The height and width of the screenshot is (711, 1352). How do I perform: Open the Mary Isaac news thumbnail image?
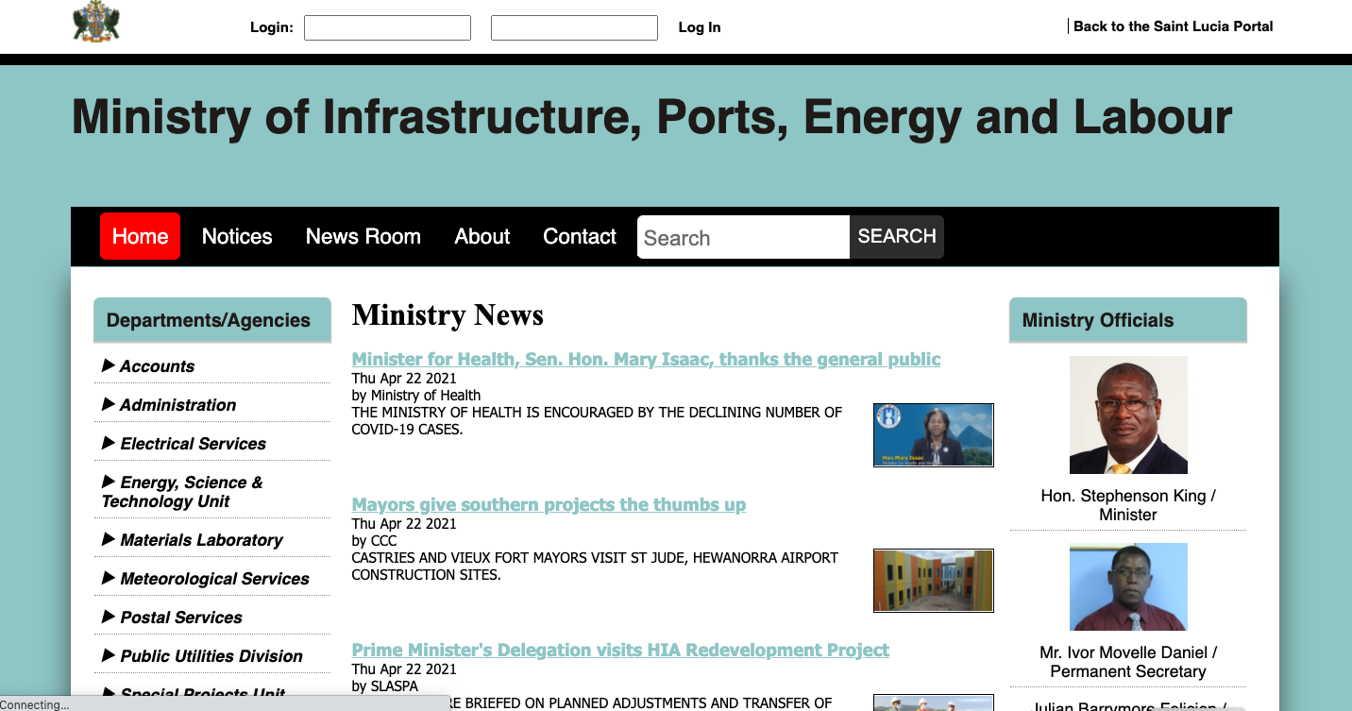click(x=933, y=434)
